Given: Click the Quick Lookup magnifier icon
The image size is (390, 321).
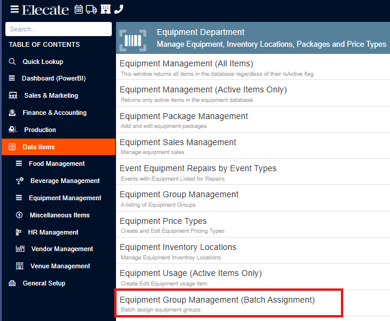Looking at the screenshot, I should (12, 62).
